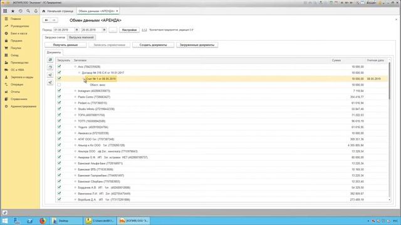Open Банк и касса section in sidebar
Image resolution: width=401 pixels, height=225 pixels.
pos(19,33)
